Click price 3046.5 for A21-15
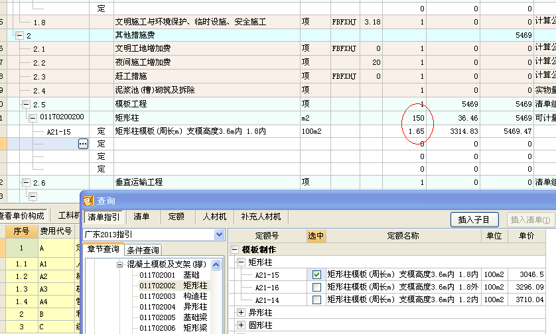 [527, 274]
